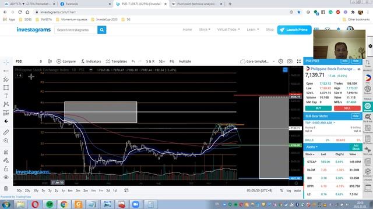Open the Compare symbol dialog
This screenshot has width=373, height=209.
(x=66, y=62)
